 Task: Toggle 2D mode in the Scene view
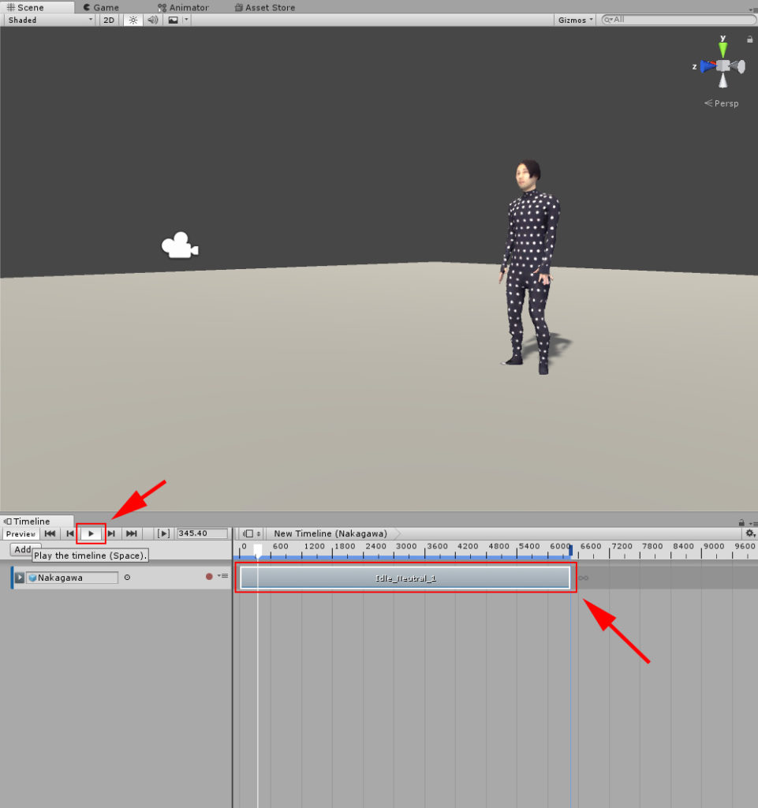(108, 20)
